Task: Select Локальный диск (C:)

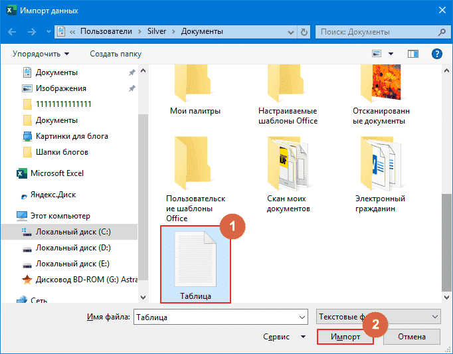Action: tap(73, 232)
